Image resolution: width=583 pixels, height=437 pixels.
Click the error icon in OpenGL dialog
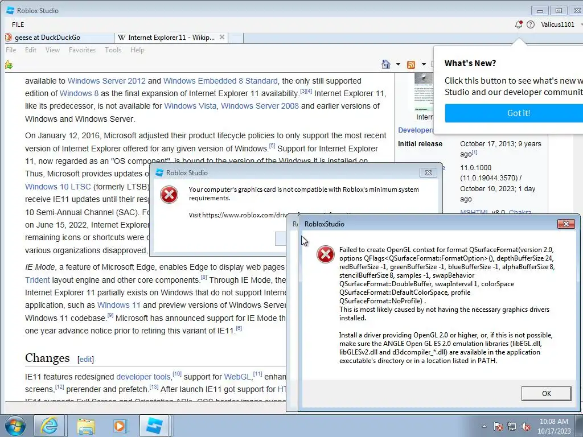tap(325, 254)
